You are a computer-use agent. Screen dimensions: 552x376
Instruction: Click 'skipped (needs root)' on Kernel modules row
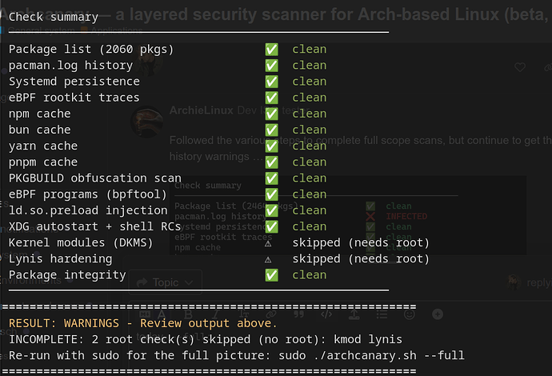click(361, 242)
